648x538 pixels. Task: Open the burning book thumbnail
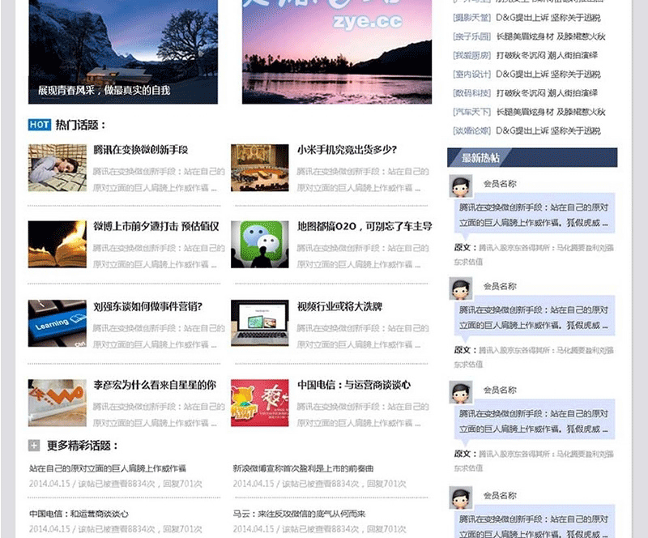[58, 244]
